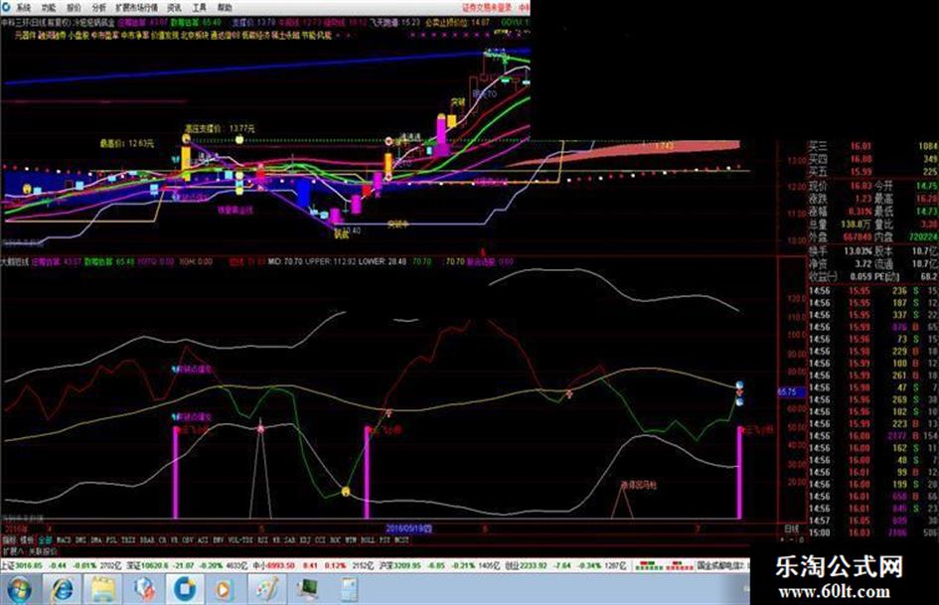Screen dimensions: 939x605
Task: Click the 15:00 last trade tick row
Action: point(873,532)
